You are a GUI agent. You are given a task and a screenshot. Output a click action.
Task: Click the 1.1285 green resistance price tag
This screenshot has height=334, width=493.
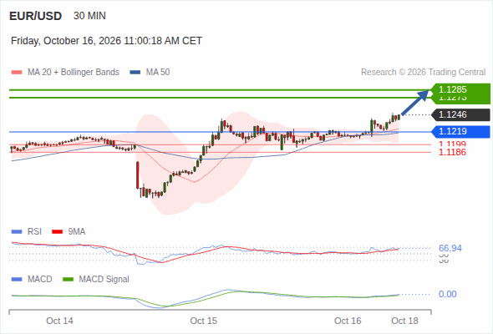[x=460, y=89]
